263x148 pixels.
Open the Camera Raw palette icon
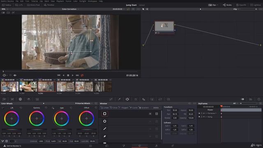tap(4, 99)
